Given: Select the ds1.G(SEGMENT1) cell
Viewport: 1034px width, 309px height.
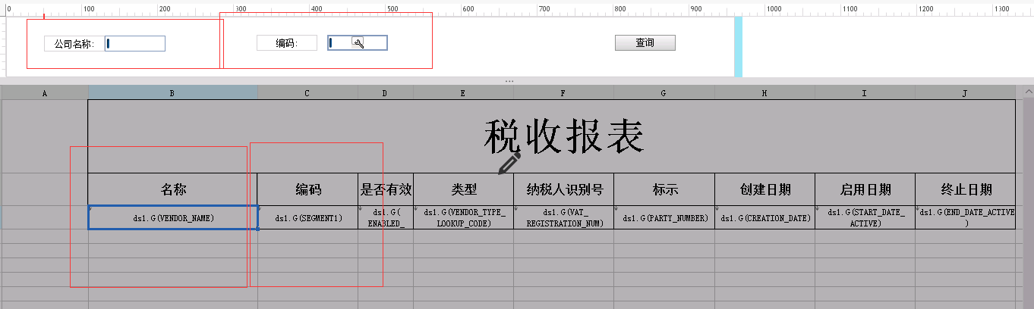Looking at the screenshot, I should point(307,217).
